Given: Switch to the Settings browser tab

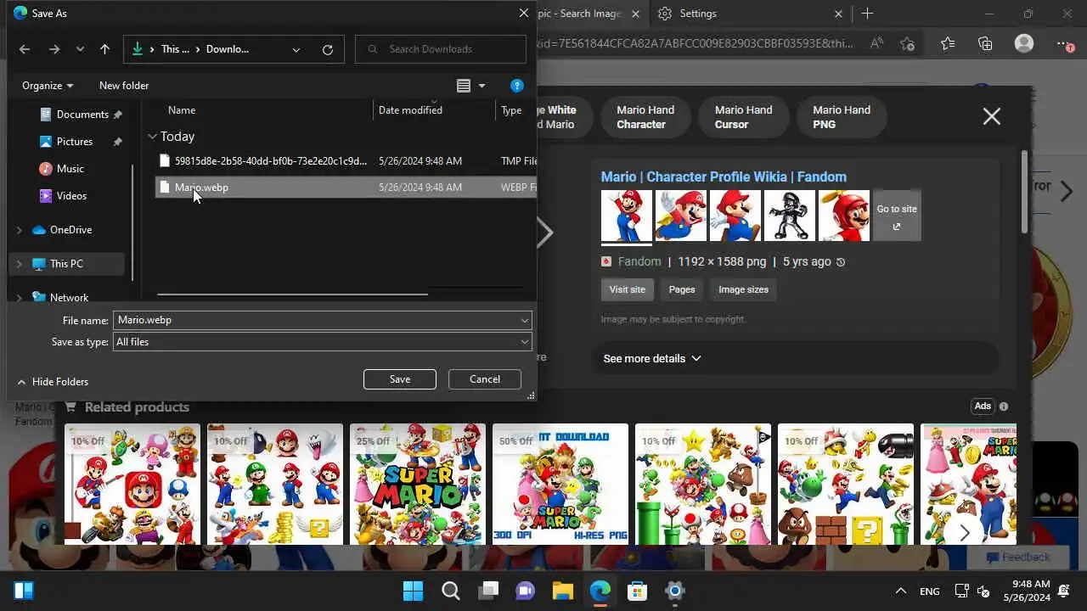Looking at the screenshot, I should point(751,14).
